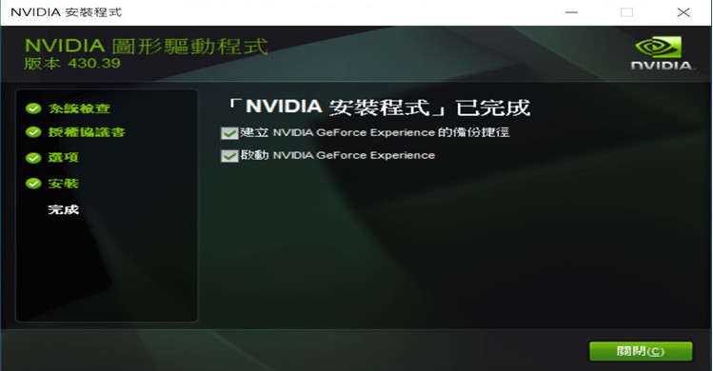Select the 系統檢查 step label in sidebar
Viewport: 713px width, 371px height.
[x=79, y=108]
